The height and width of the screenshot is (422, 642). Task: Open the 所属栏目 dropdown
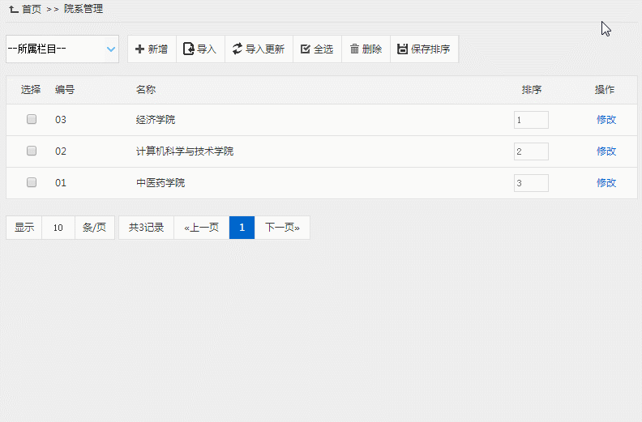[x=62, y=49]
